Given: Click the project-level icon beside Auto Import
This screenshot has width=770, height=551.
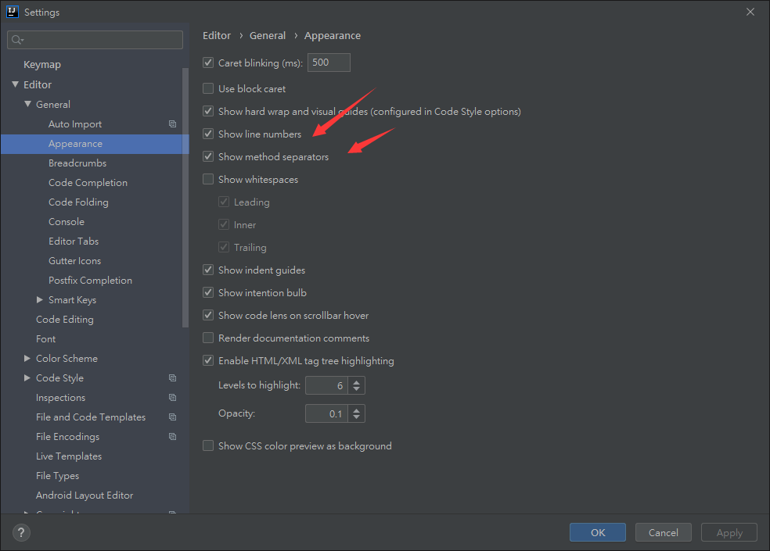Looking at the screenshot, I should 173,124.
